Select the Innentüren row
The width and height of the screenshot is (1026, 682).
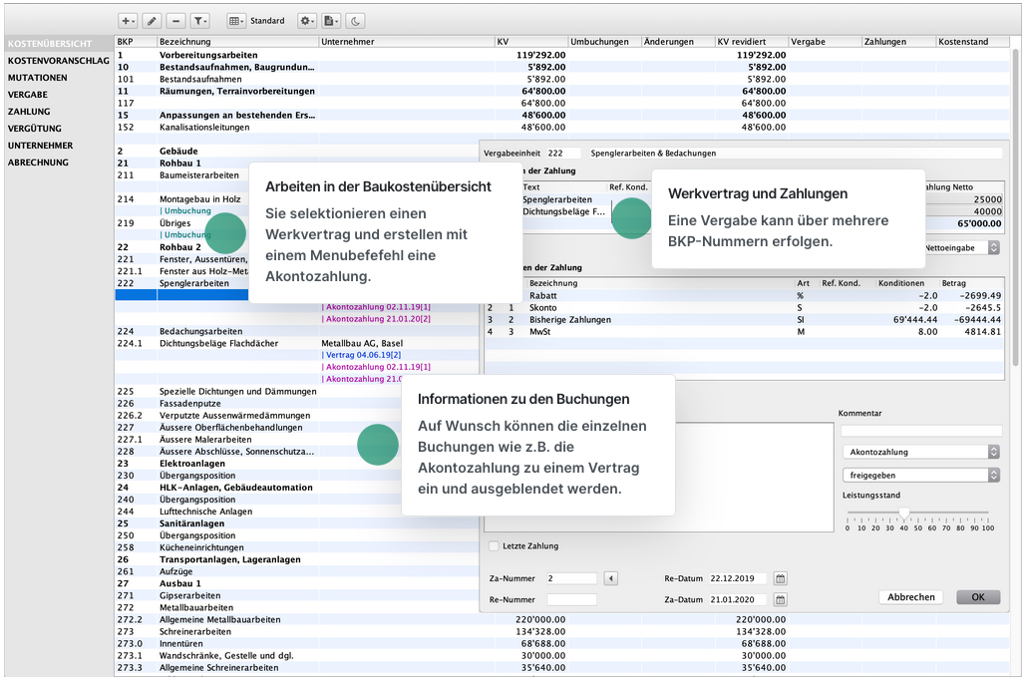pos(562,644)
